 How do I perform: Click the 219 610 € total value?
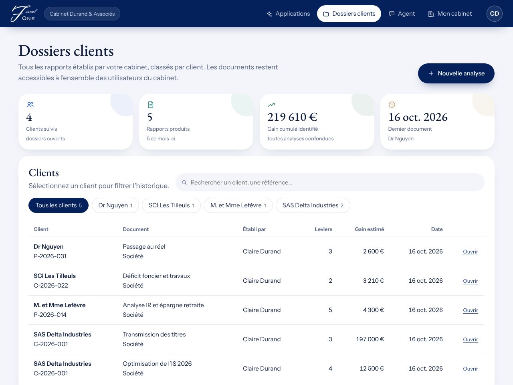293,117
